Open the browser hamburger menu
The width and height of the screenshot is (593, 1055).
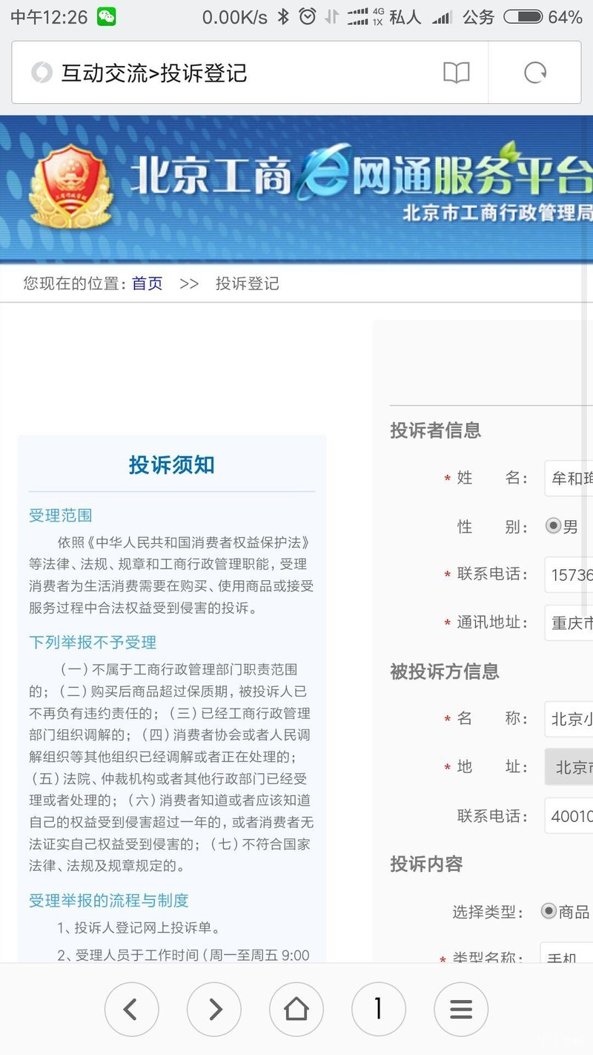(x=461, y=1009)
